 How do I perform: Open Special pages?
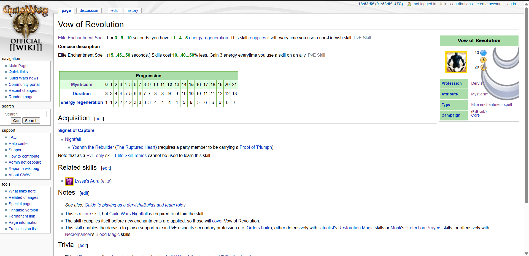pyautogui.click(x=21, y=204)
